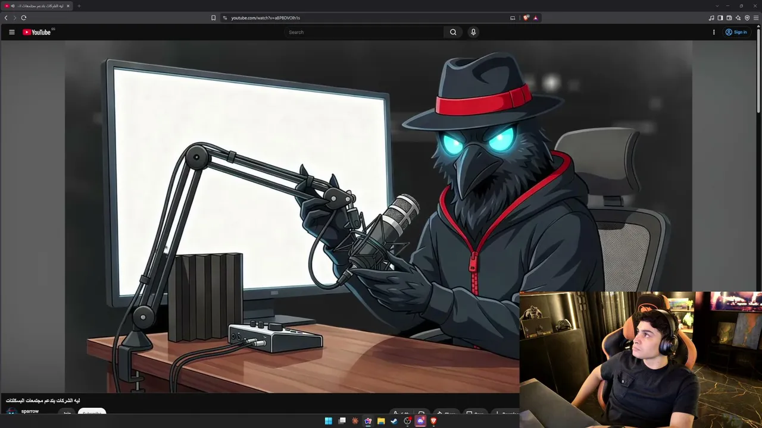The width and height of the screenshot is (762, 428).
Task: Sign in to YouTube
Action: point(736,32)
